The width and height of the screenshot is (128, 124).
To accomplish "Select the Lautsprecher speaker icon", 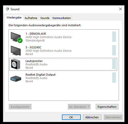I will coord(16,64).
